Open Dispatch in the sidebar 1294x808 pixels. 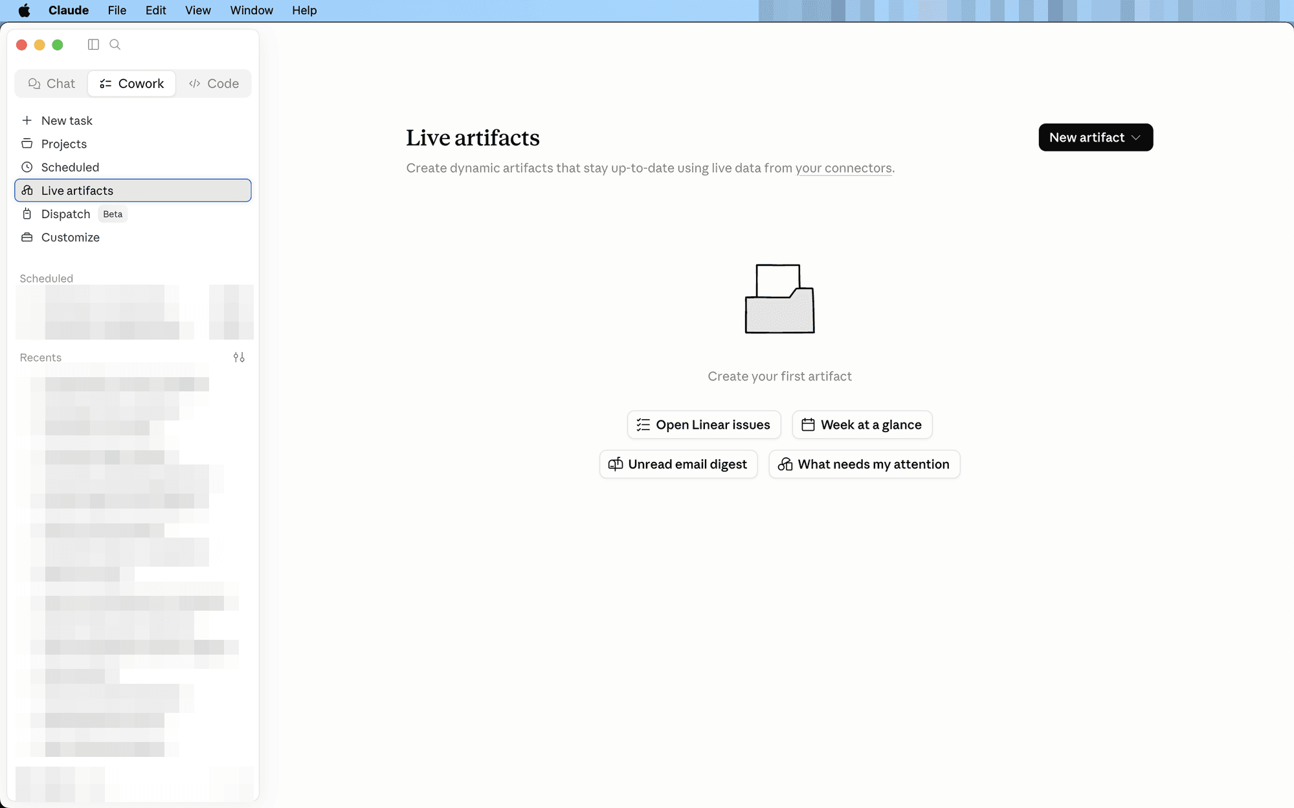pyautogui.click(x=133, y=213)
